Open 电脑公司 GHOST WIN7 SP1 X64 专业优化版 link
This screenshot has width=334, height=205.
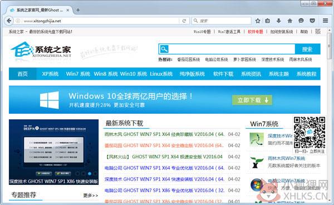click(x=164, y=168)
